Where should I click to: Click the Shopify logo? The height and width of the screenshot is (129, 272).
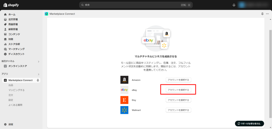11,5
